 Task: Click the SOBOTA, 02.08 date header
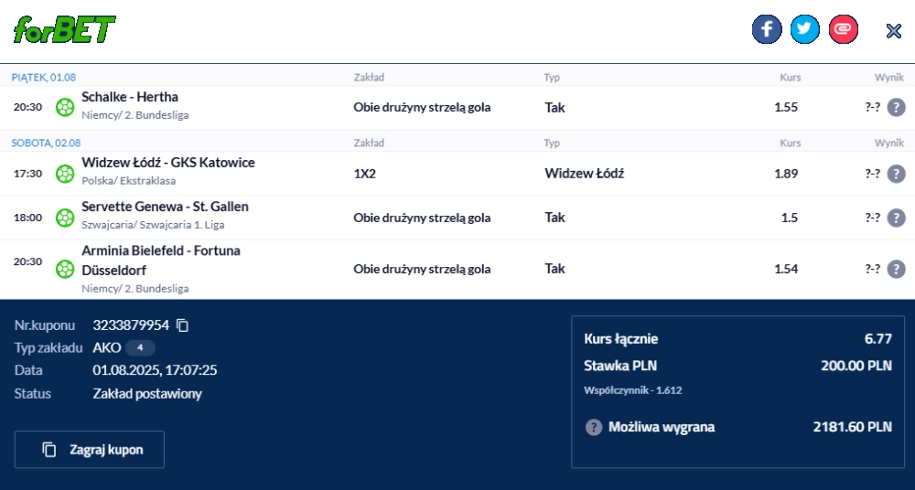46,143
